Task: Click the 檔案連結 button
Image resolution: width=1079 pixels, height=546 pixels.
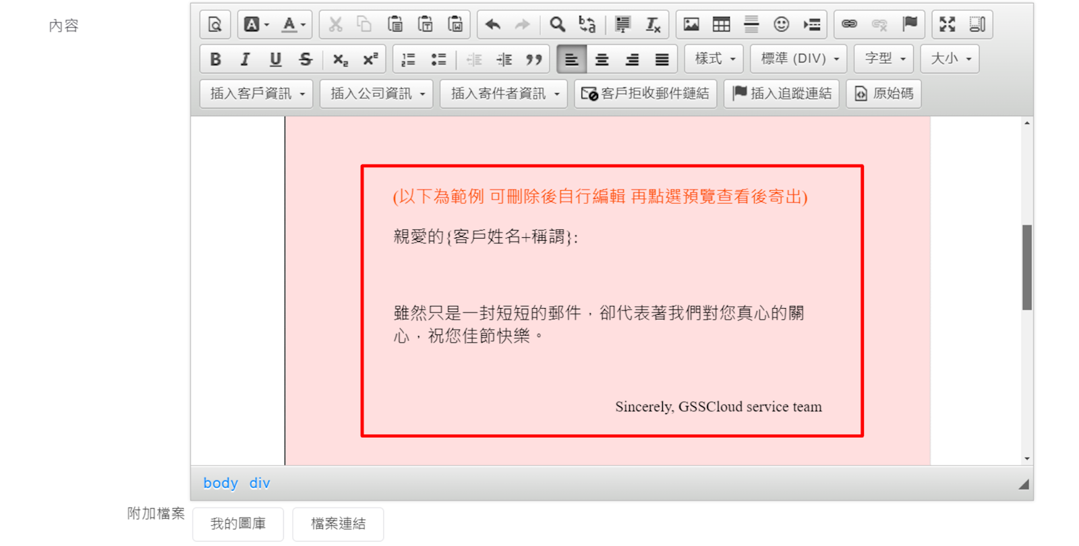Action: pyautogui.click(x=338, y=524)
